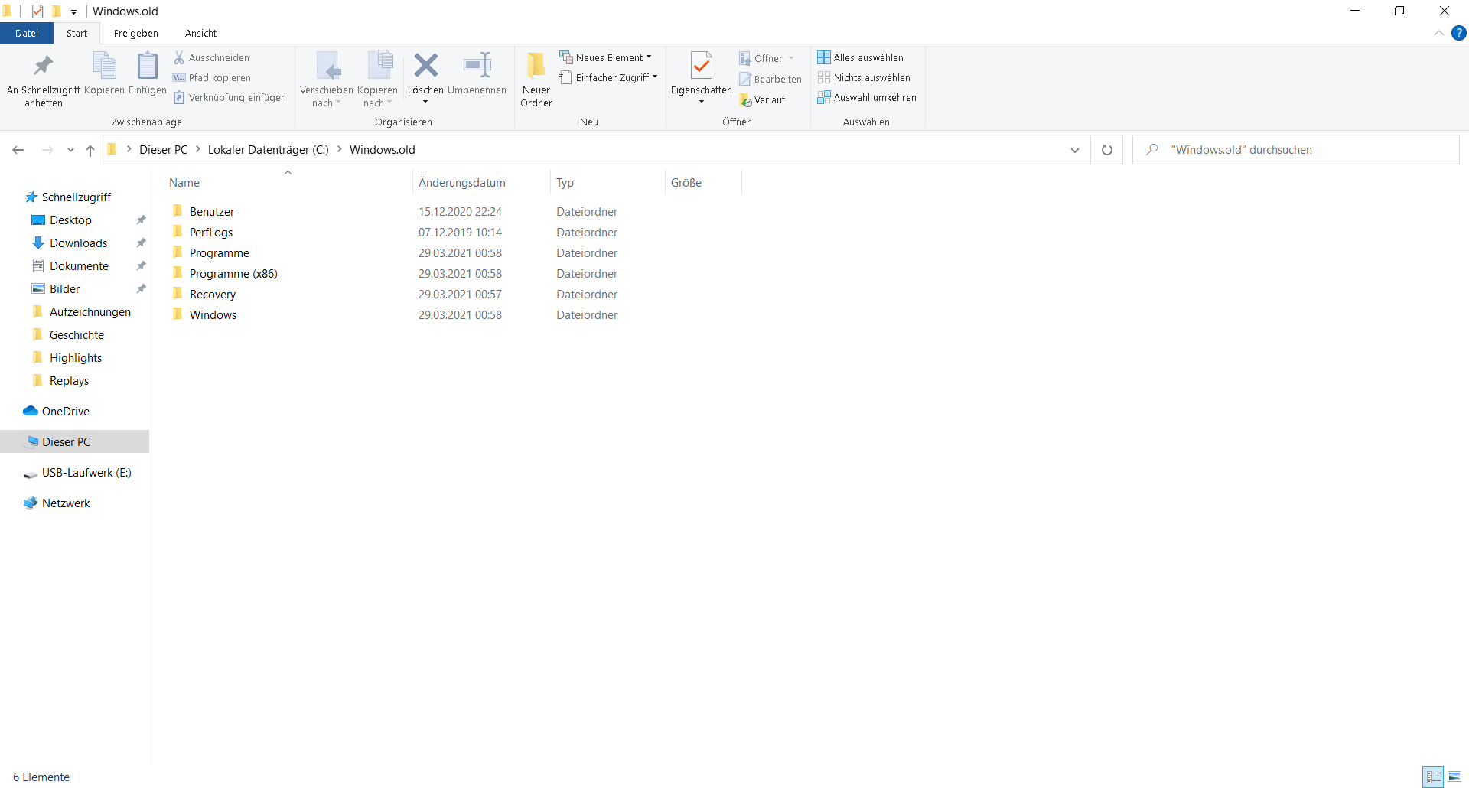Open Quick Access Toolbar customize dropdown
This screenshot has width=1469, height=788.
pyautogui.click(x=73, y=11)
